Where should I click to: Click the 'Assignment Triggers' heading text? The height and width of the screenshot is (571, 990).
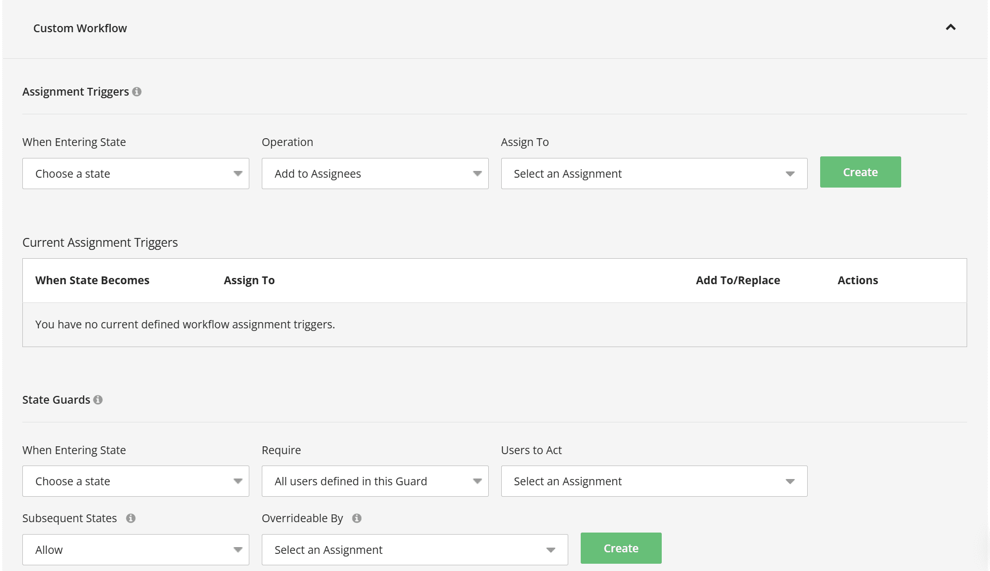tap(75, 91)
